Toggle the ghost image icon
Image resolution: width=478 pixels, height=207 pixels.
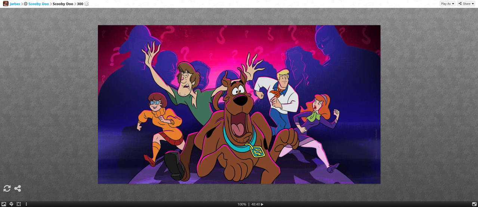[x=11, y=204]
